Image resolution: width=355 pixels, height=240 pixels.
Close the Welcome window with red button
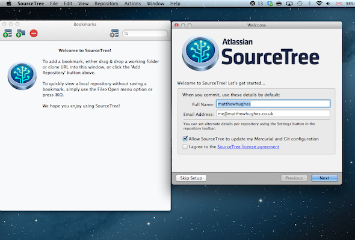(176, 25)
